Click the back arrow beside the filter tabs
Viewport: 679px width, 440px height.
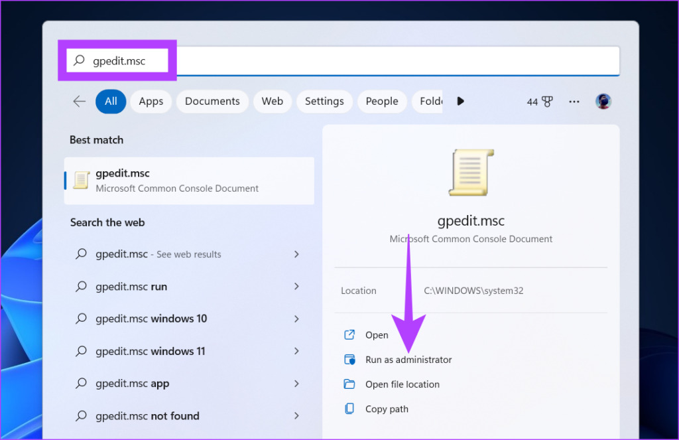[80, 102]
